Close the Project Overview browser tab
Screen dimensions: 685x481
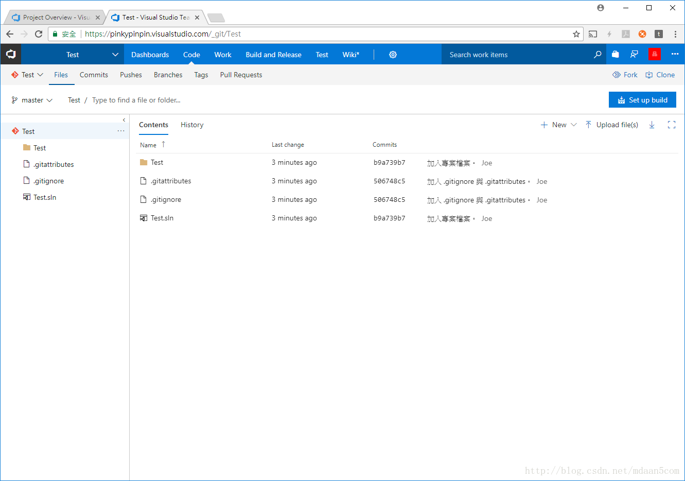pos(98,17)
